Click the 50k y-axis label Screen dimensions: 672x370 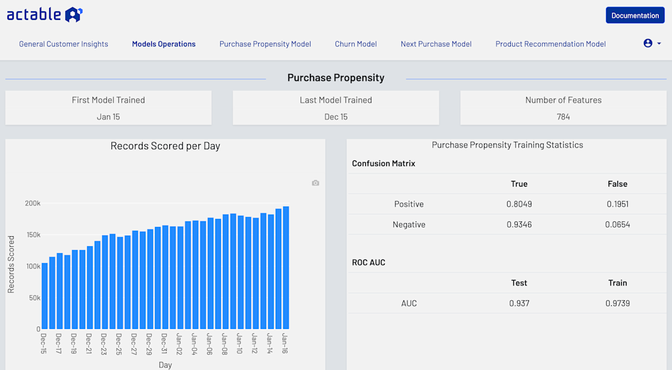35,298
